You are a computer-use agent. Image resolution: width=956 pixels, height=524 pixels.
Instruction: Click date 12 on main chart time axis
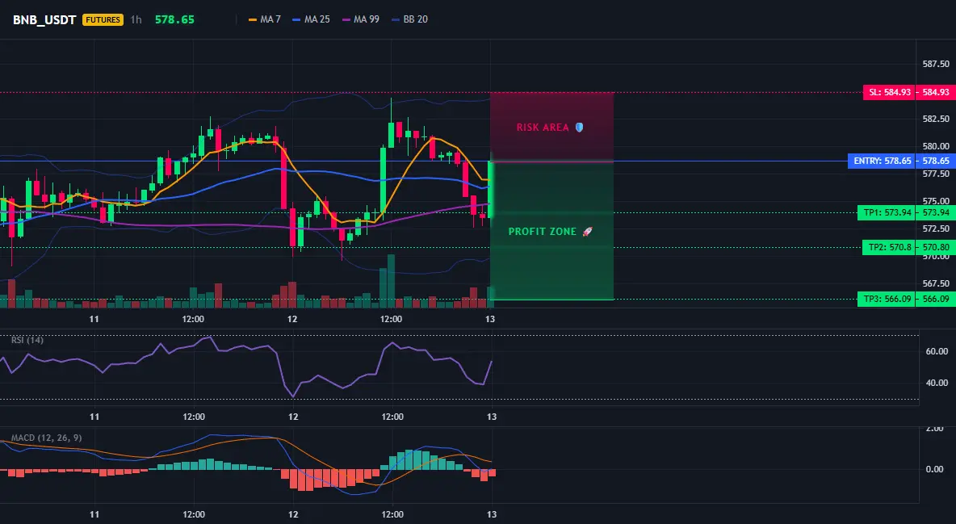[x=292, y=319]
